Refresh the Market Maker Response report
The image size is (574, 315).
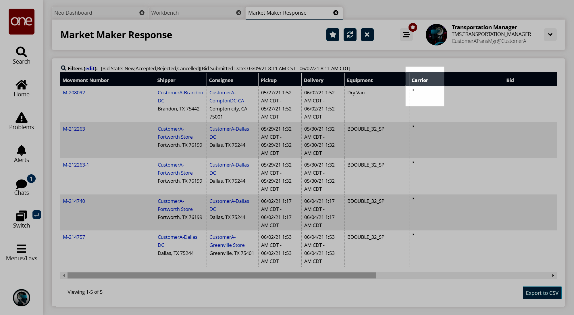point(350,35)
